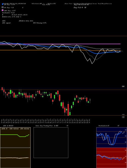The image size is (127, 168).
Task: Click the 'Day Vol: 0 M' value
Action: [80, 8]
